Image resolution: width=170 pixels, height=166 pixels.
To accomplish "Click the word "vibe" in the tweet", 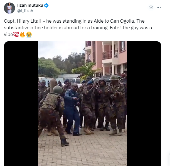I will pyautogui.click(x=8, y=35).
